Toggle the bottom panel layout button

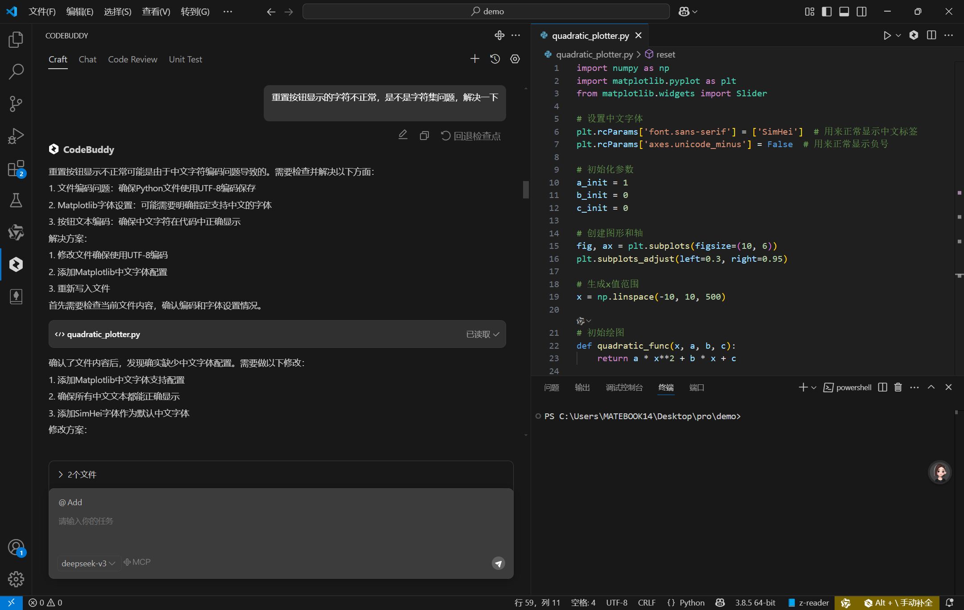(x=844, y=12)
